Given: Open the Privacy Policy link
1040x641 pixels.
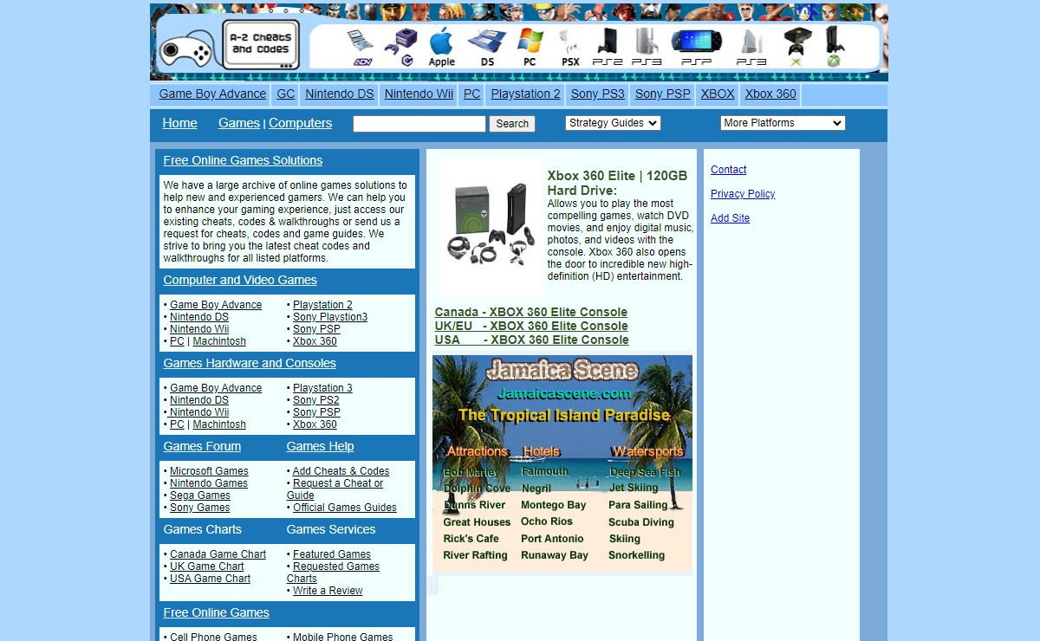Looking at the screenshot, I should click(x=743, y=194).
